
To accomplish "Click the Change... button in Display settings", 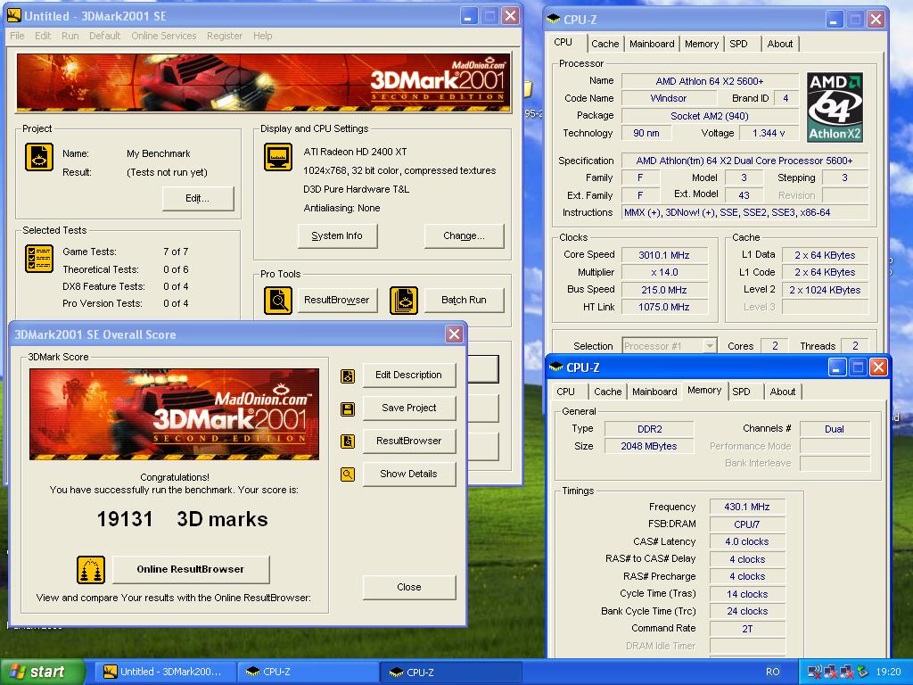I will (x=464, y=235).
